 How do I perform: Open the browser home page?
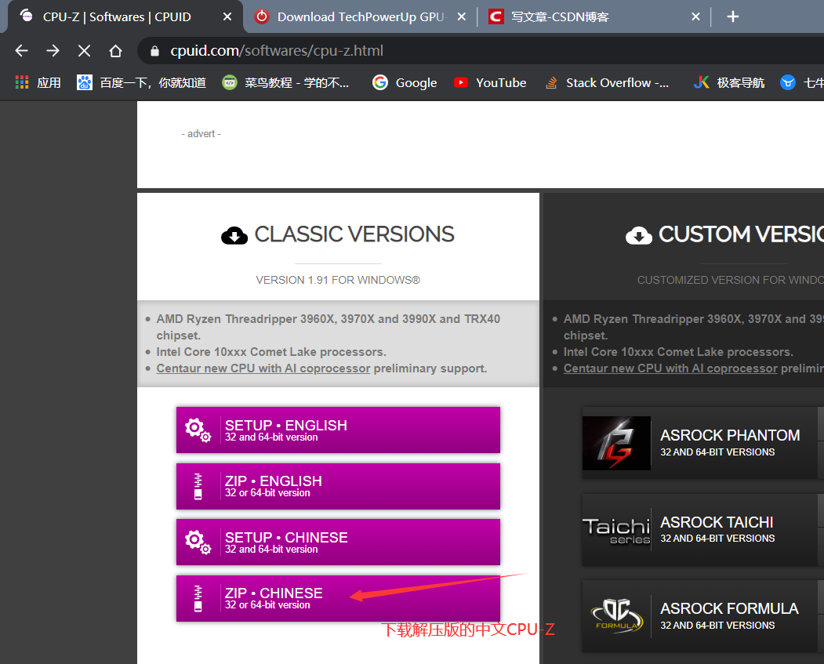pyautogui.click(x=115, y=50)
